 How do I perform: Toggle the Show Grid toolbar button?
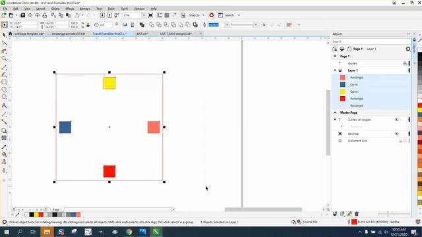point(167,15)
